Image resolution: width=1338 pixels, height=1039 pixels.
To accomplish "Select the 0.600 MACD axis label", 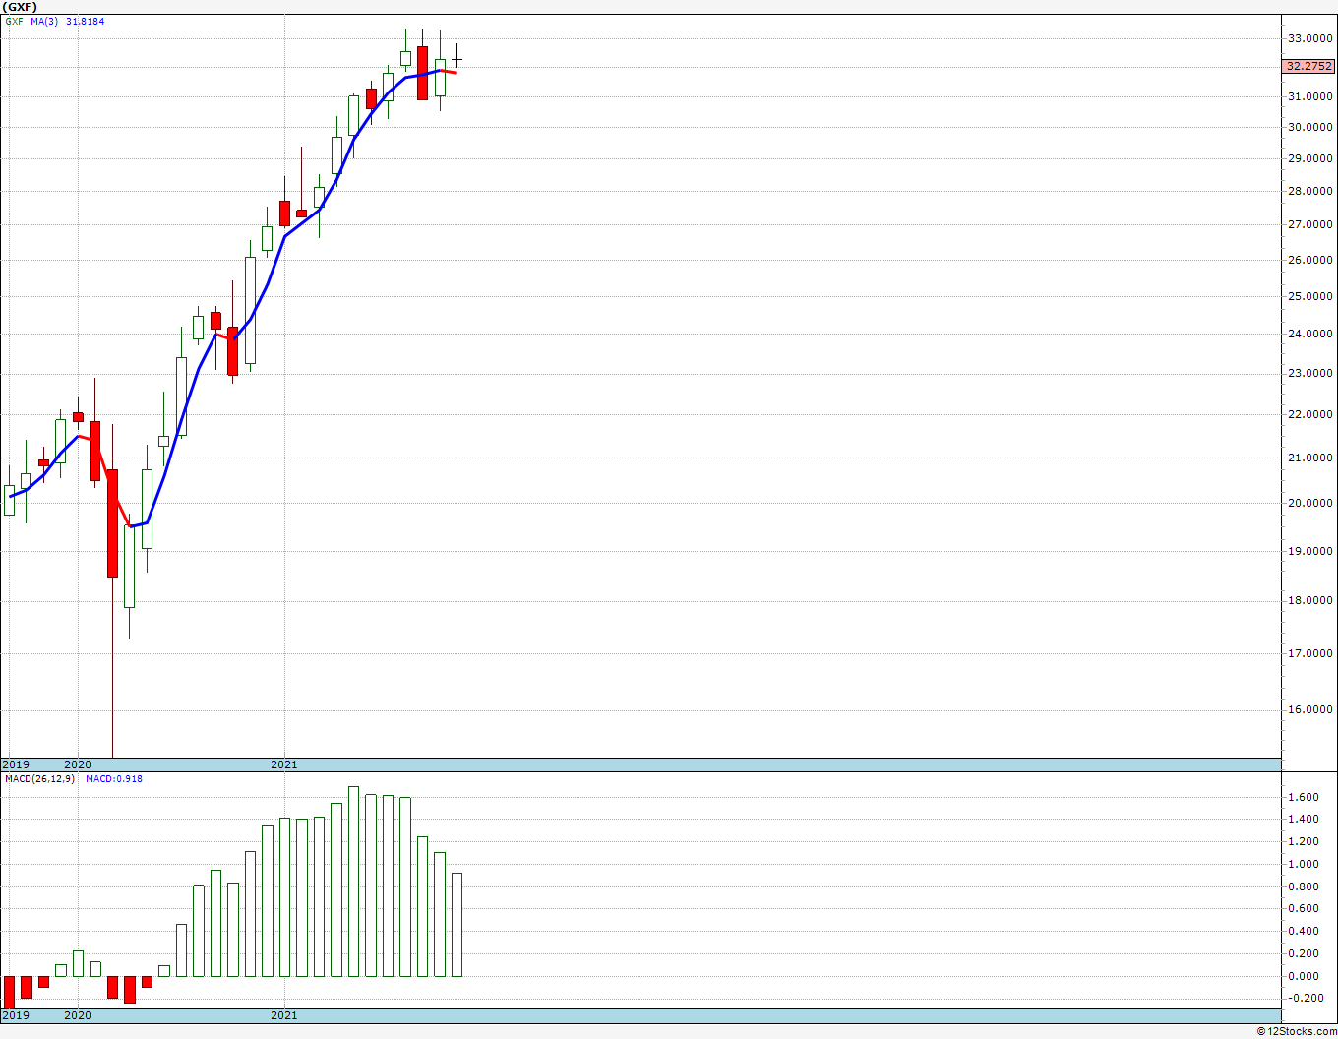I will (x=1304, y=909).
